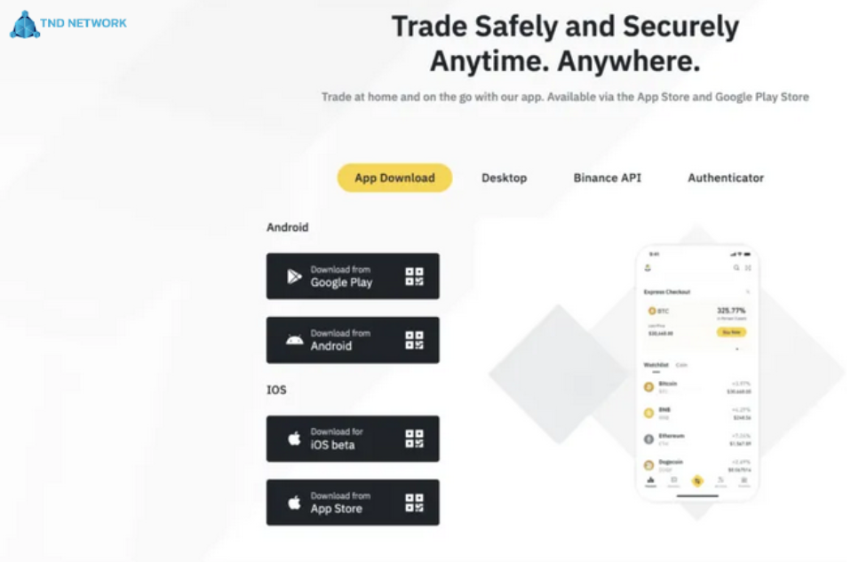
Task: Show QR code for App Store download
Action: coord(414,503)
